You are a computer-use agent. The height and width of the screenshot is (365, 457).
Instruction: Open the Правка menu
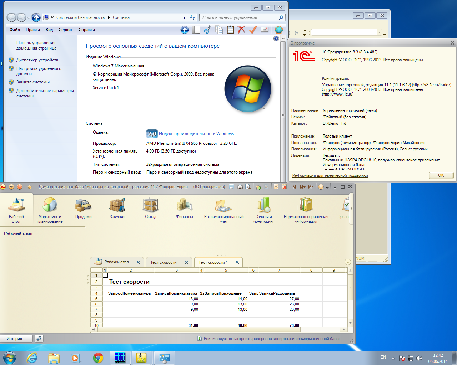(33, 30)
